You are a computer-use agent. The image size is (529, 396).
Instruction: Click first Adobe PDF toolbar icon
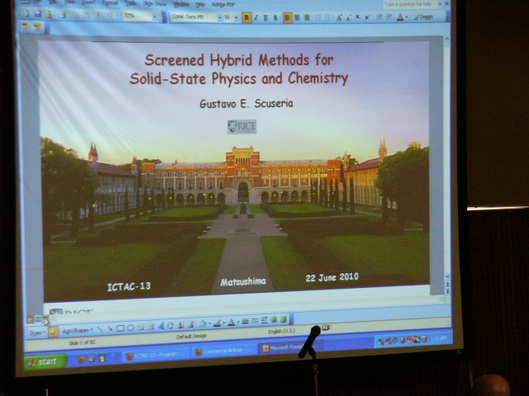click(27, 27)
